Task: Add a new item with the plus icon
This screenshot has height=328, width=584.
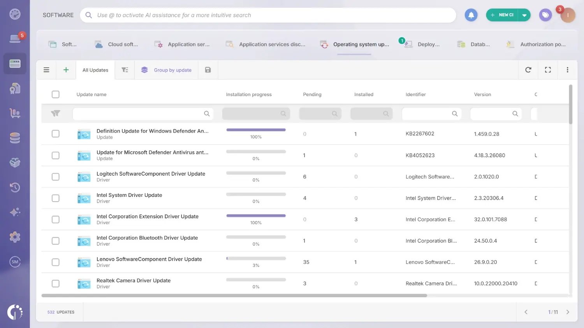Action: pos(66,70)
